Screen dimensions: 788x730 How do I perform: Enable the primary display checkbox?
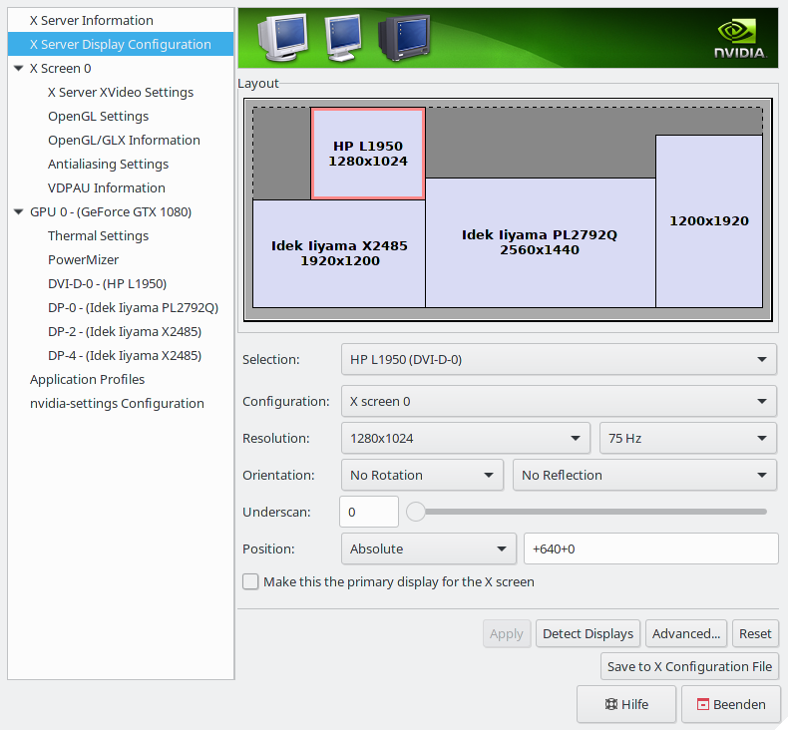pyautogui.click(x=250, y=581)
